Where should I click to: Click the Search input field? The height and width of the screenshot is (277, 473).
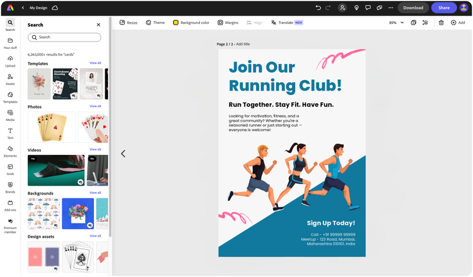click(x=64, y=37)
